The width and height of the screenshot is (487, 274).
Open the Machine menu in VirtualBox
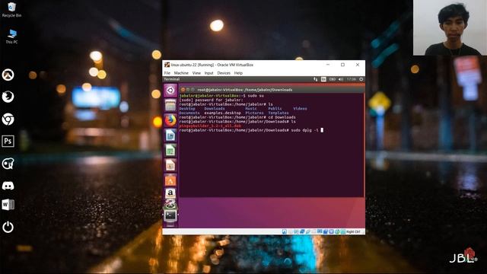[181, 73]
